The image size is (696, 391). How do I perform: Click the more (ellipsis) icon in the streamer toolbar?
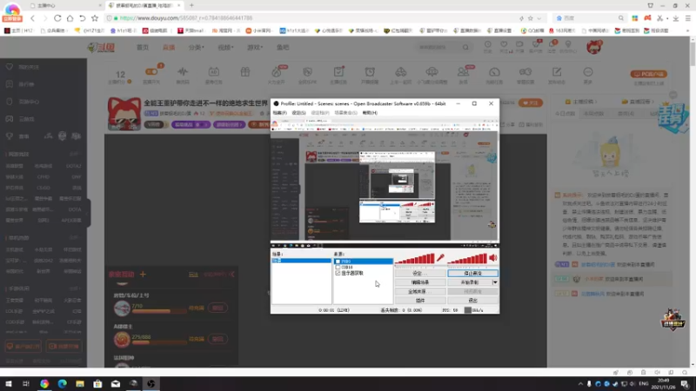pyautogui.click(x=588, y=72)
